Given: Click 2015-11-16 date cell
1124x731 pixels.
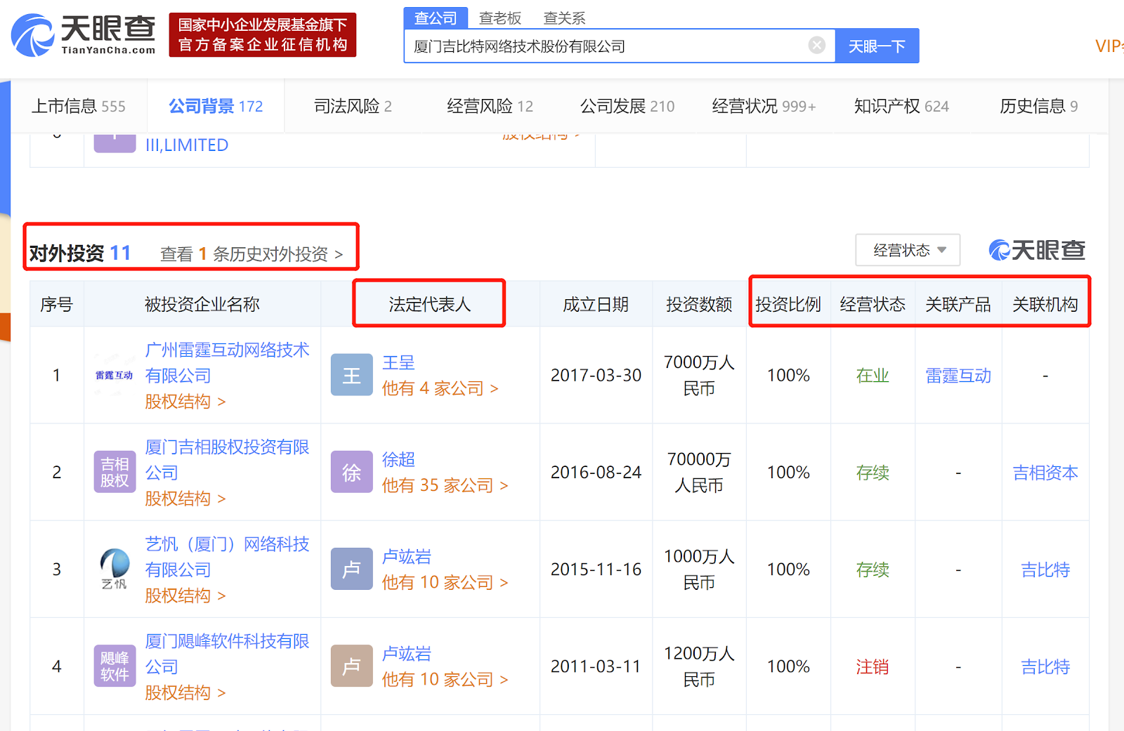Looking at the screenshot, I should 596,569.
